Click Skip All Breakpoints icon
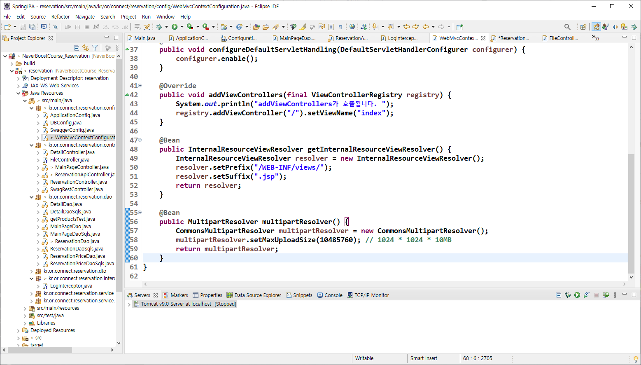 pyautogui.click(x=55, y=27)
